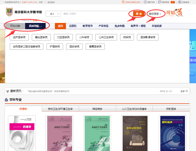Click the 数字出版精品项目 icon
Viewport: 196px width, 151px height.
click(123, 2)
